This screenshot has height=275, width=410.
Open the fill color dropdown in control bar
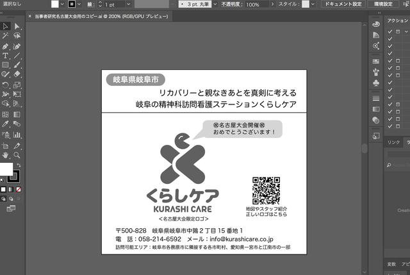click(62, 4)
